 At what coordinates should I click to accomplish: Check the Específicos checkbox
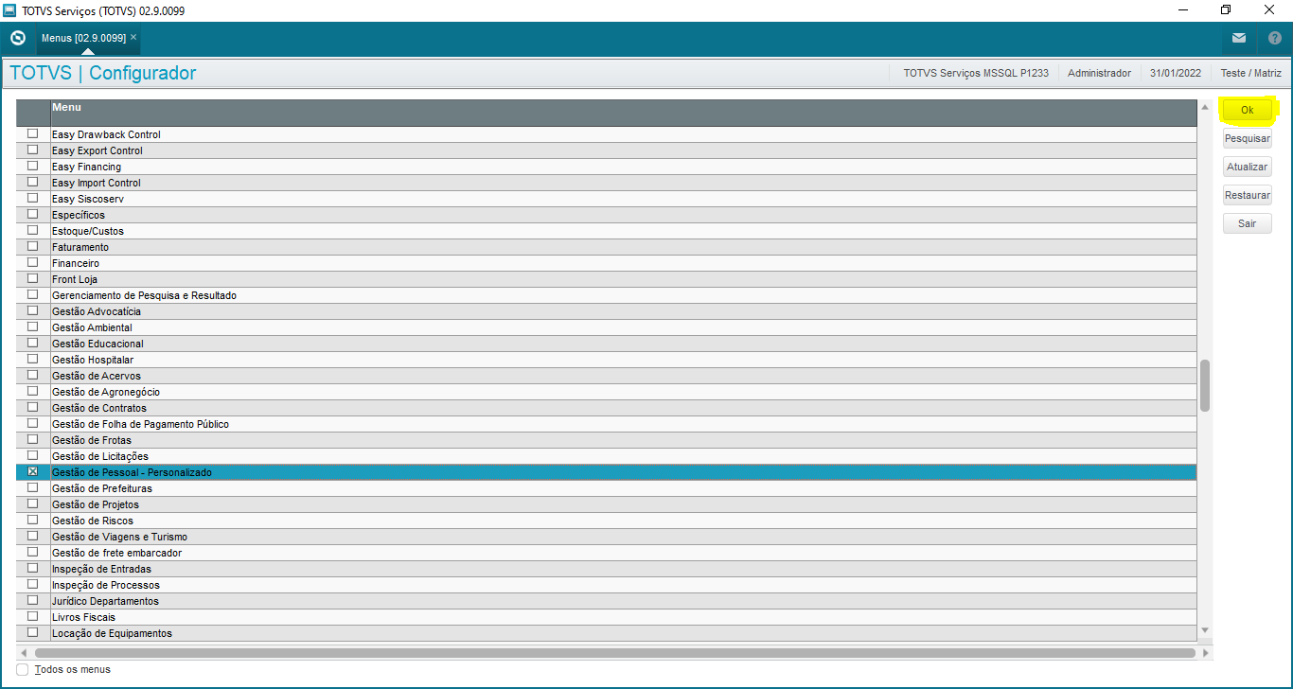(33, 215)
